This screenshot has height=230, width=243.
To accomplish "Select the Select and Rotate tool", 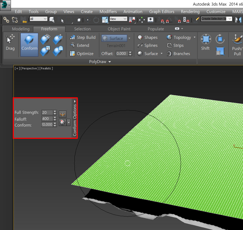I will (96, 20).
